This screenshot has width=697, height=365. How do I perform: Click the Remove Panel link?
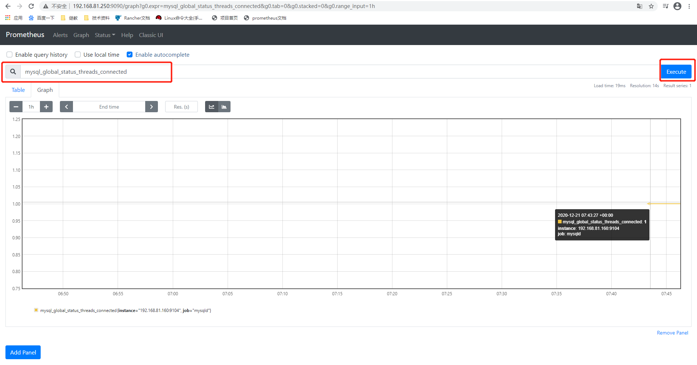click(x=672, y=333)
